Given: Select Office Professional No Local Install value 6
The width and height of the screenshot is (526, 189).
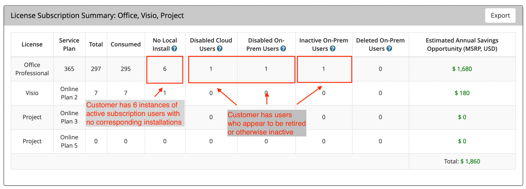Looking at the screenshot, I should point(165,69).
